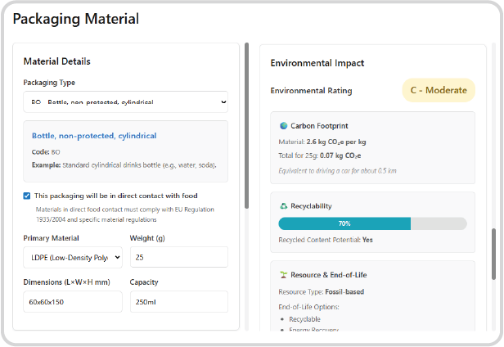Click the Material Details panel scrollbar
This screenshot has height=347, width=504.
tap(246, 123)
